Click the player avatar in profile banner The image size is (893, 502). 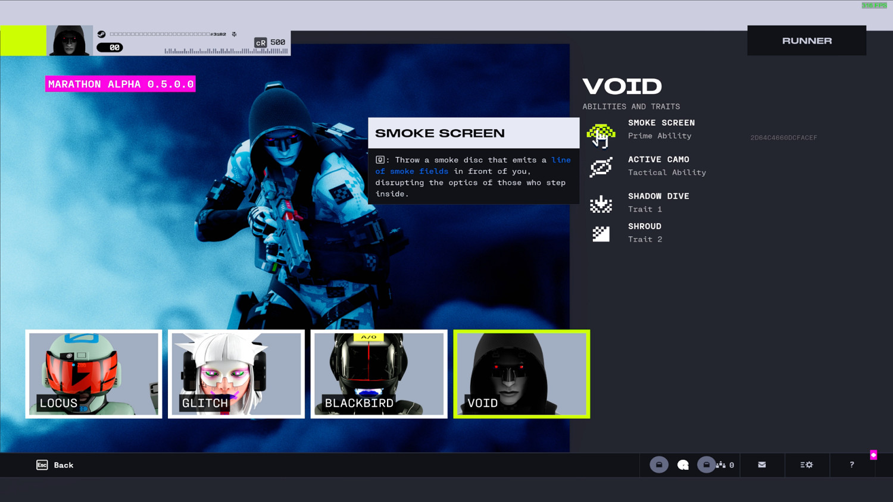click(x=70, y=40)
